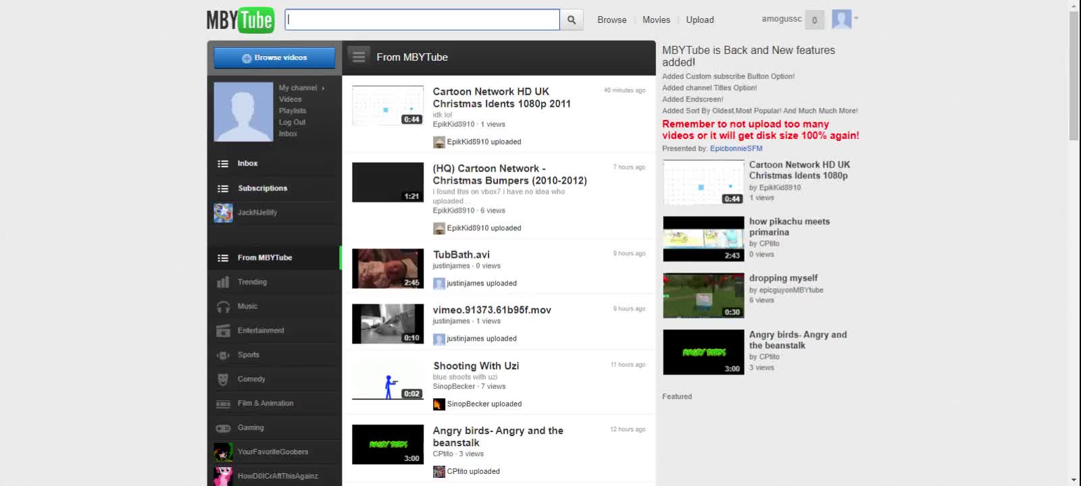Click the large profile picture in sidebar
Viewport: 1081px width, 486px height.
[x=243, y=111]
